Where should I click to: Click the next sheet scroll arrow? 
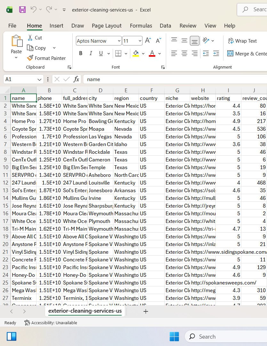tap(24, 311)
